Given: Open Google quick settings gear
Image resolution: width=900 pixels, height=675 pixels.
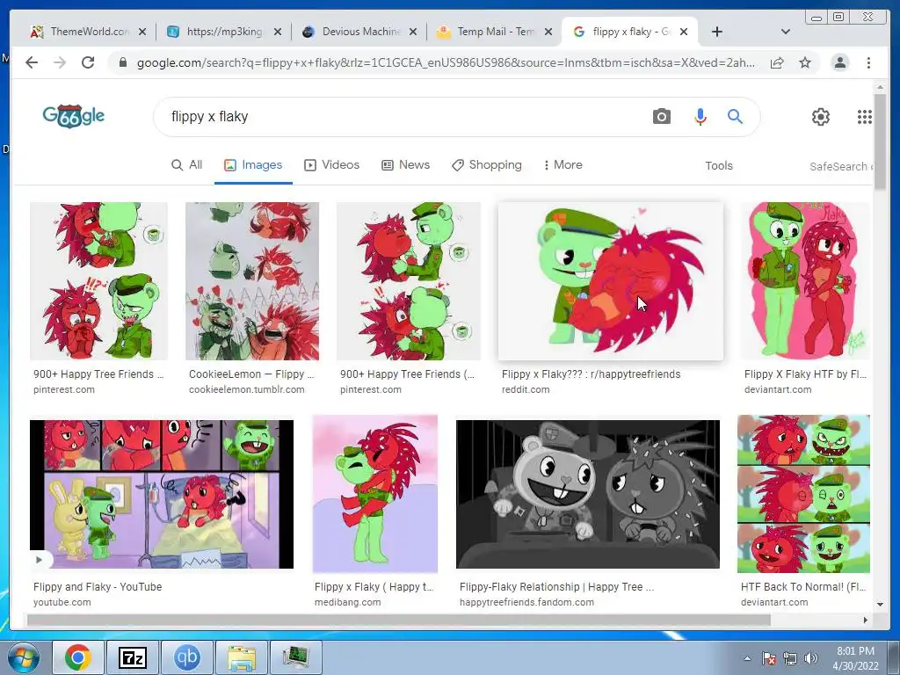Looking at the screenshot, I should pos(821,117).
